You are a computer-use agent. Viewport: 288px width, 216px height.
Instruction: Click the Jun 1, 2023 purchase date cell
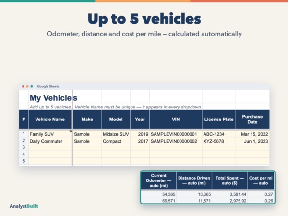click(x=252, y=141)
